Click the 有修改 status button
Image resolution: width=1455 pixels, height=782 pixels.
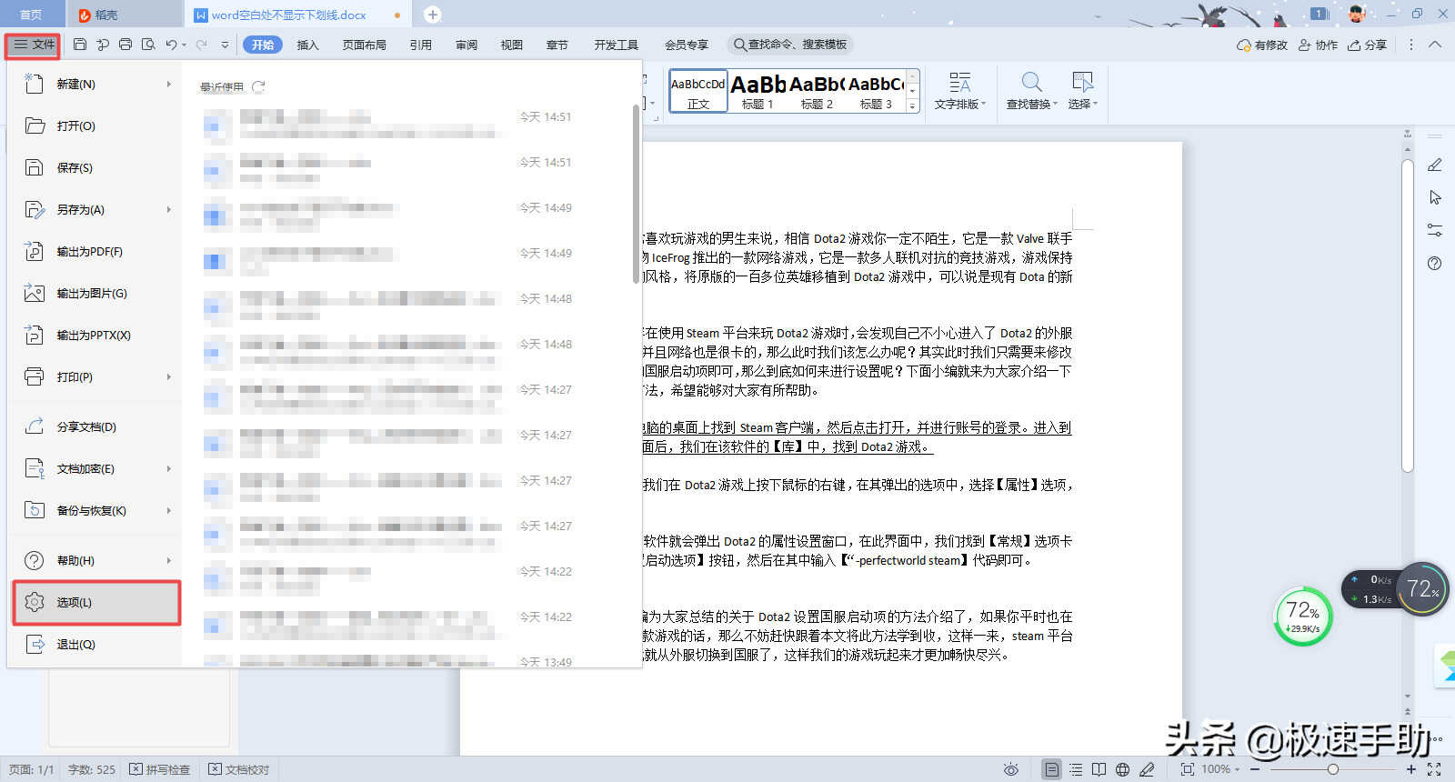1262,45
